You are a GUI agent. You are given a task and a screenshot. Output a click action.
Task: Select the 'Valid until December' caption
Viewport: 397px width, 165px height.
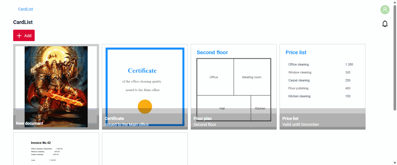click(301, 124)
